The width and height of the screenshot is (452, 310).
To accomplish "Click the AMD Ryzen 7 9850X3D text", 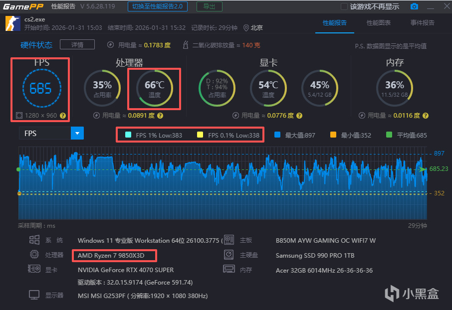I will tap(111, 256).
